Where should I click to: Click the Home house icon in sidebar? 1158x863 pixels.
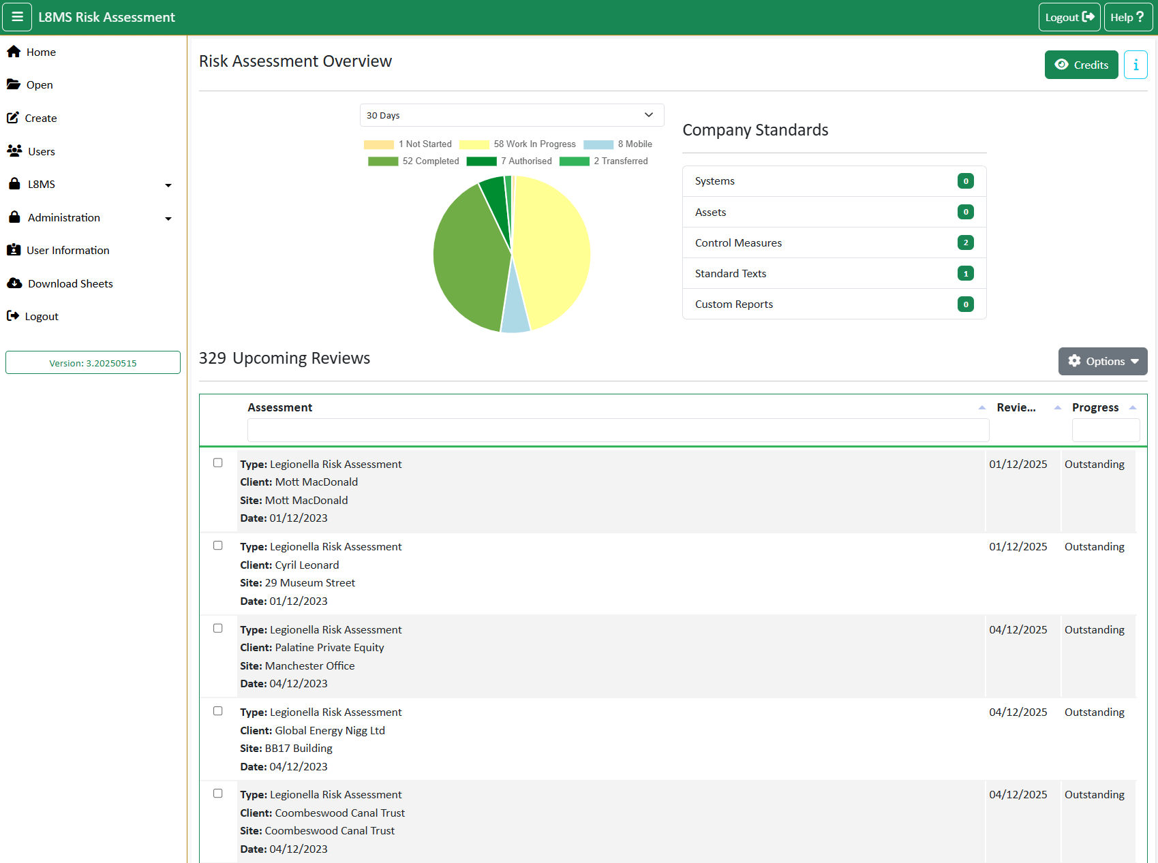pos(14,52)
